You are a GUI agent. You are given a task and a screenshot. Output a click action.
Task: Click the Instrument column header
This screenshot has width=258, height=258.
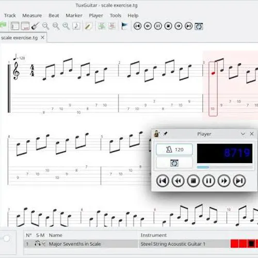pos(154,235)
